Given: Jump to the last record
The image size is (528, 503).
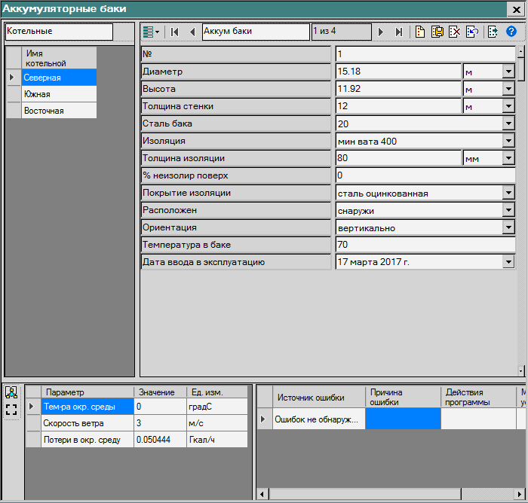Looking at the screenshot, I should pyautogui.click(x=398, y=32).
